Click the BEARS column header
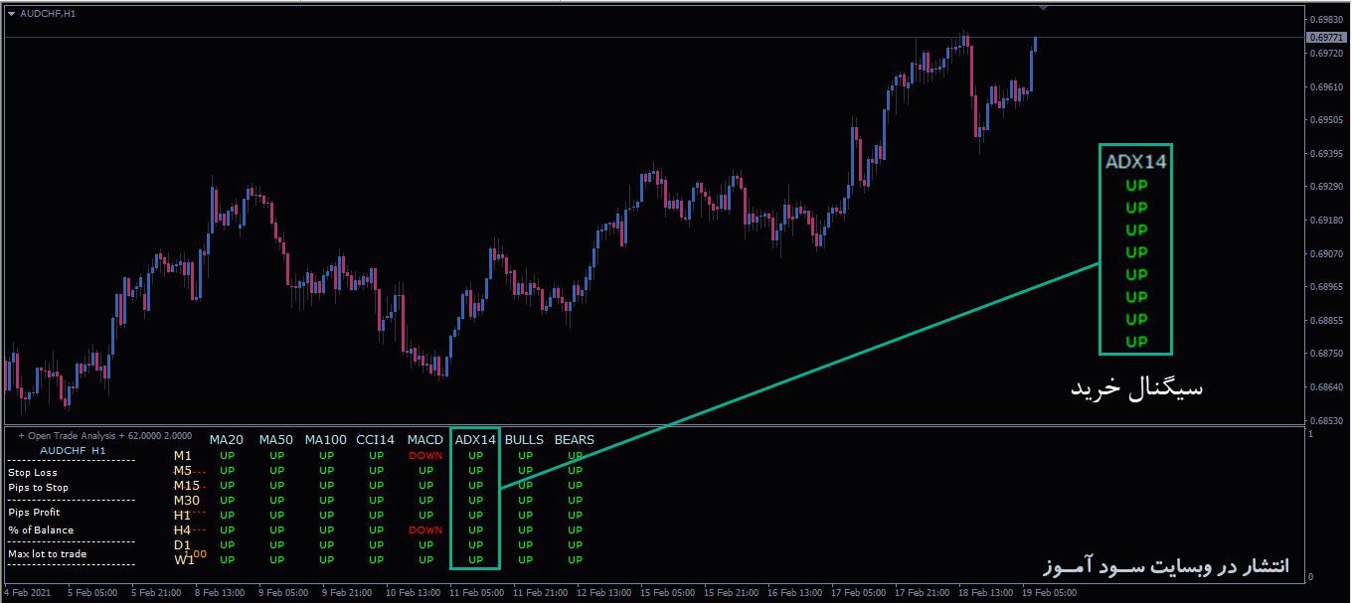Image resolution: width=1352 pixels, height=603 pixels. click(x=575, y=439)
